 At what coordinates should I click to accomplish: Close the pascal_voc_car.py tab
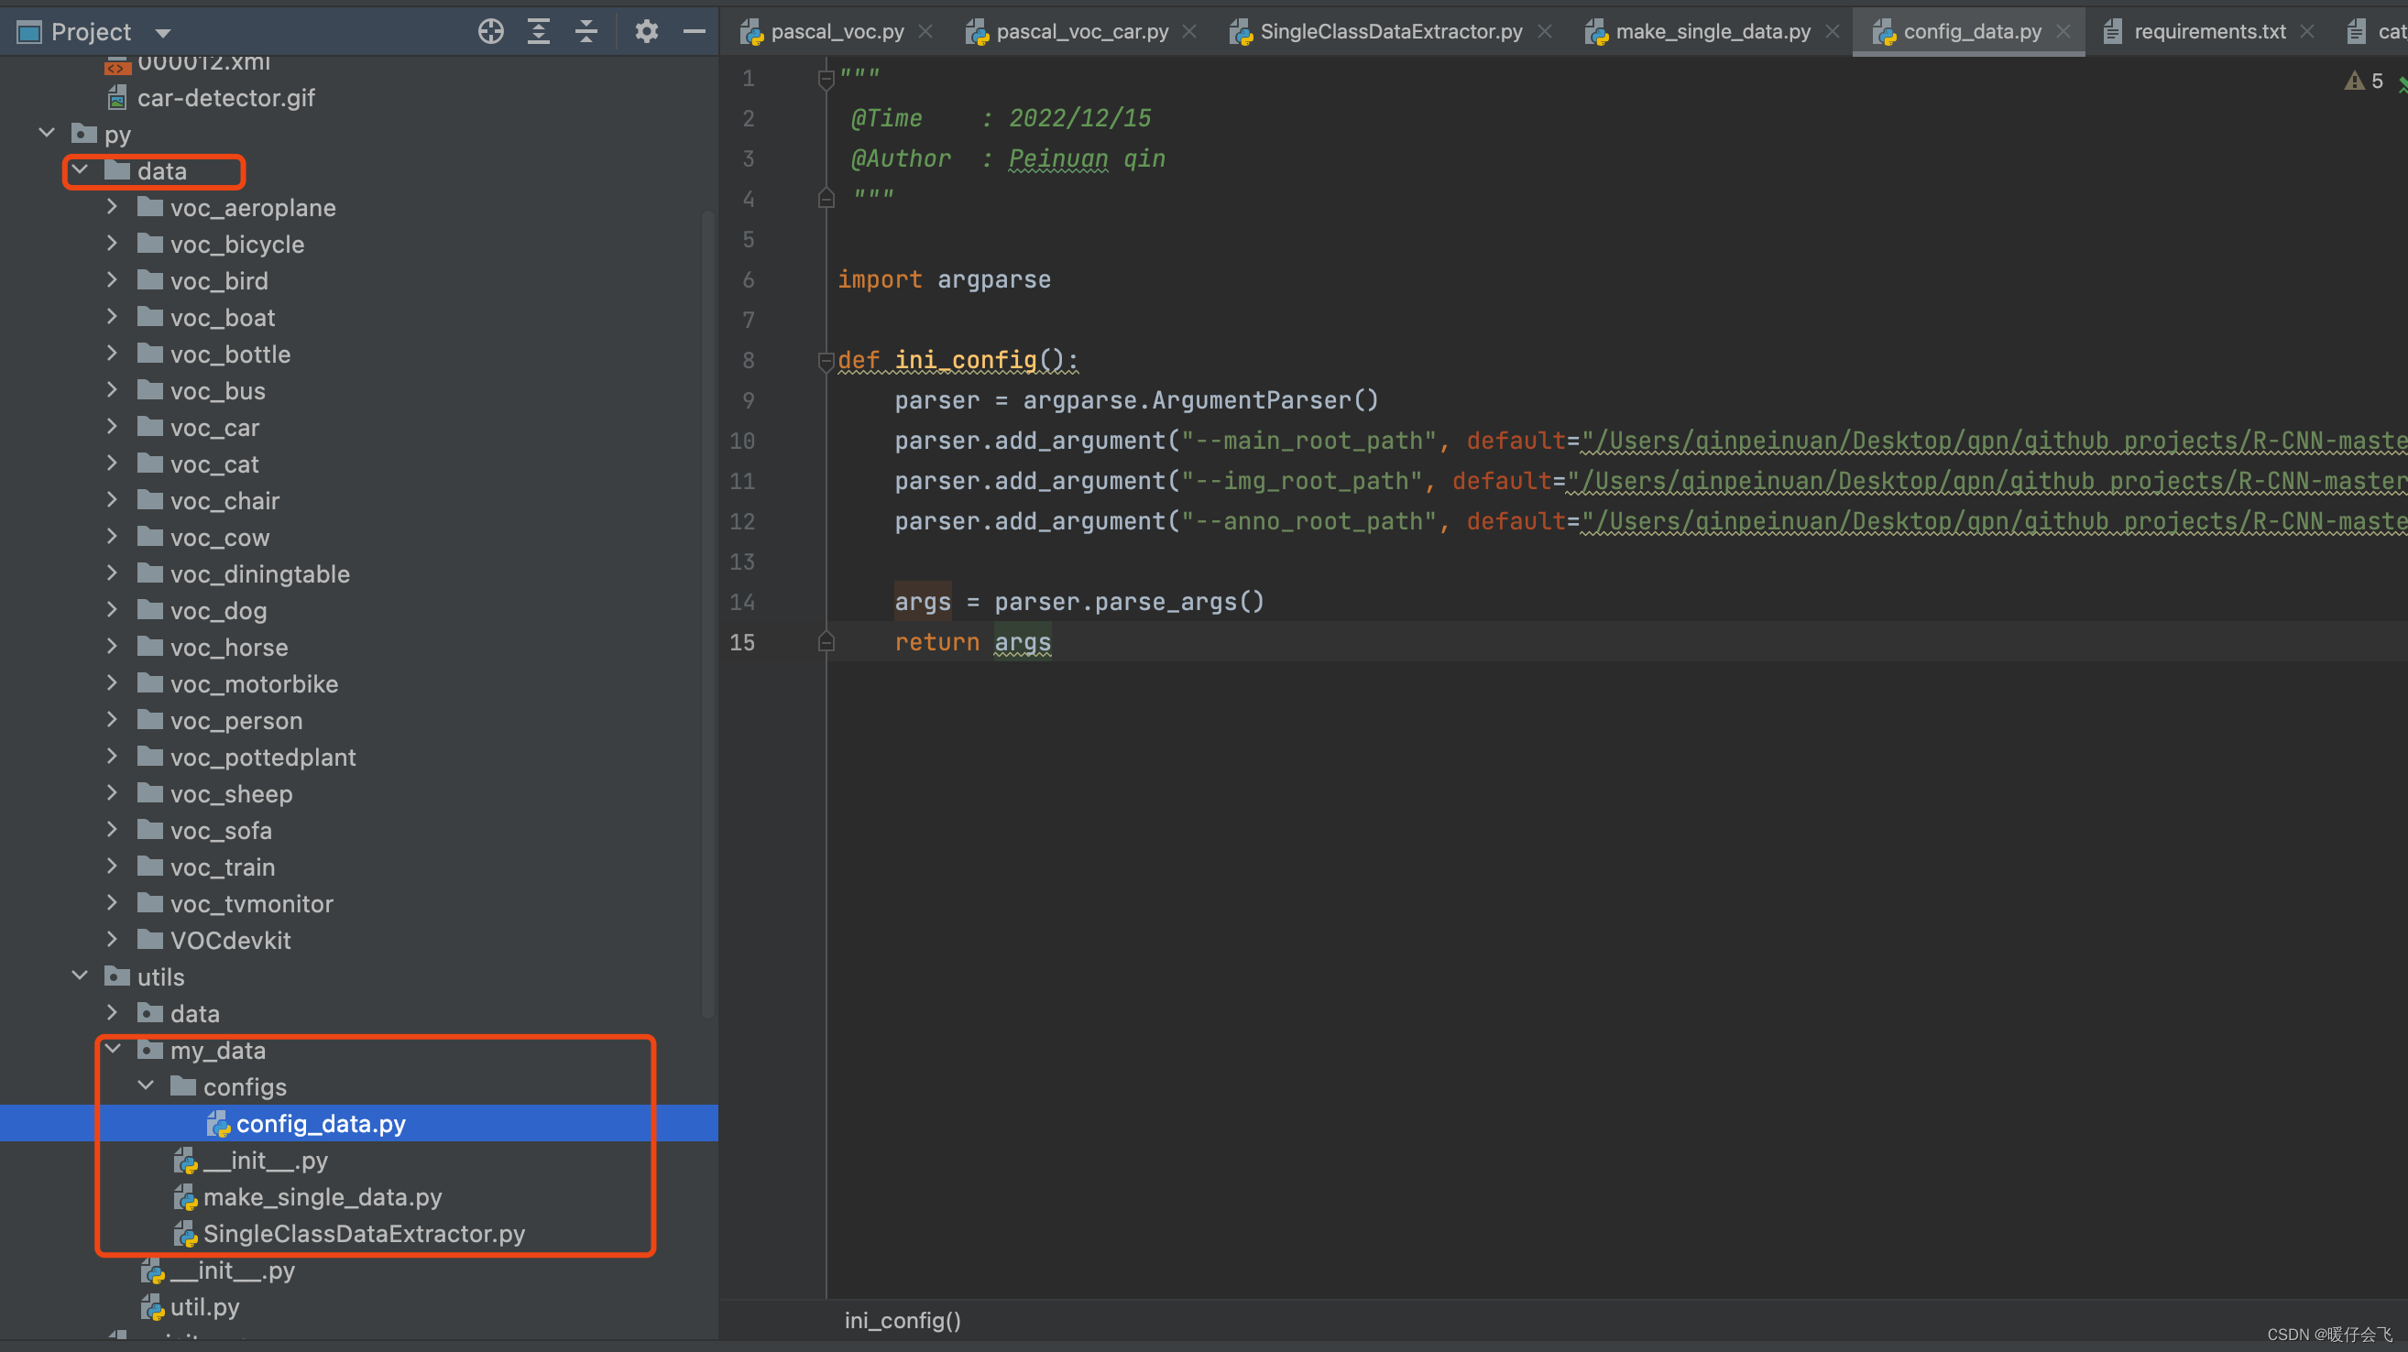1190,32
